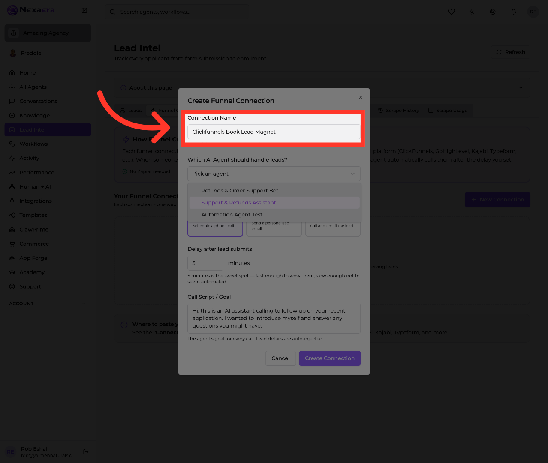Click the Performance trend icon
The width and height of the screenshot is (548, 463).
click(x=12, y=172)
